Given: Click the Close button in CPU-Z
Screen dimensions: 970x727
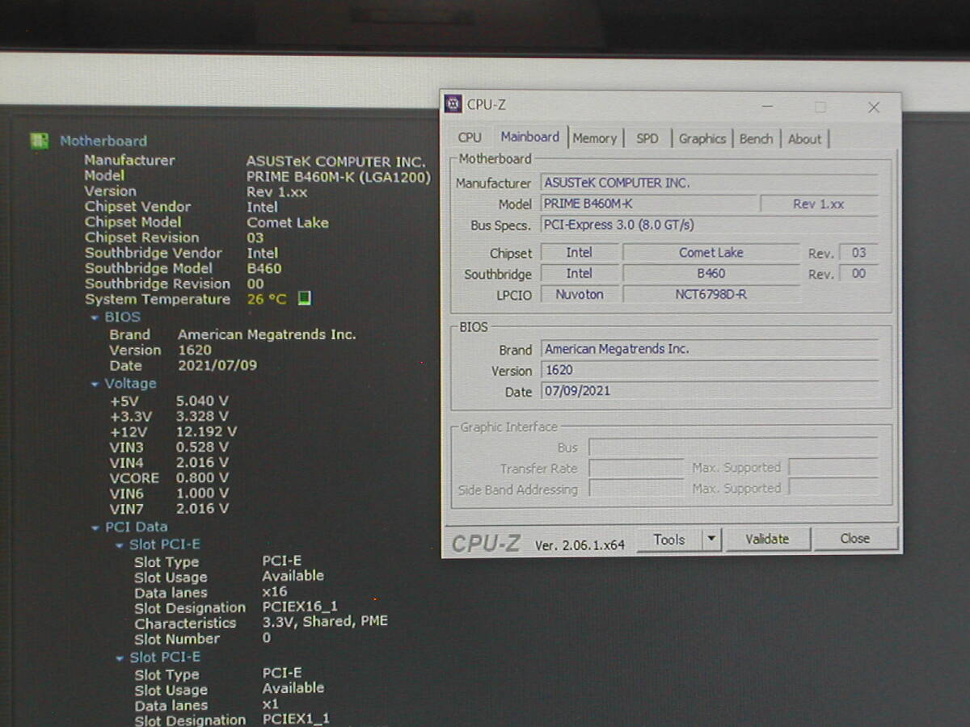Looking at the screenshot, I should pos(855,539).
